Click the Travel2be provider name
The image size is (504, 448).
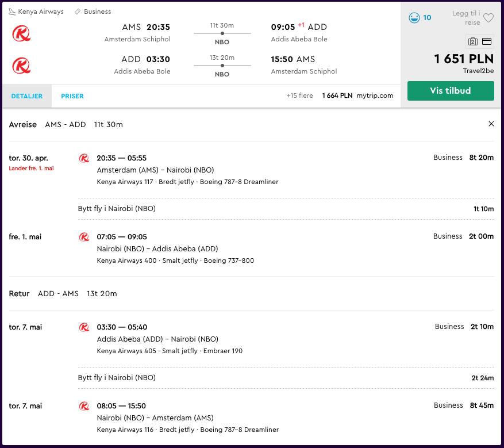coord(478,71)
